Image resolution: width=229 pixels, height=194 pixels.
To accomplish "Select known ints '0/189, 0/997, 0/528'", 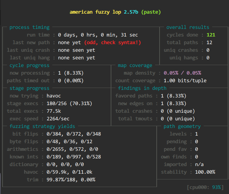I will pos(74,157).
